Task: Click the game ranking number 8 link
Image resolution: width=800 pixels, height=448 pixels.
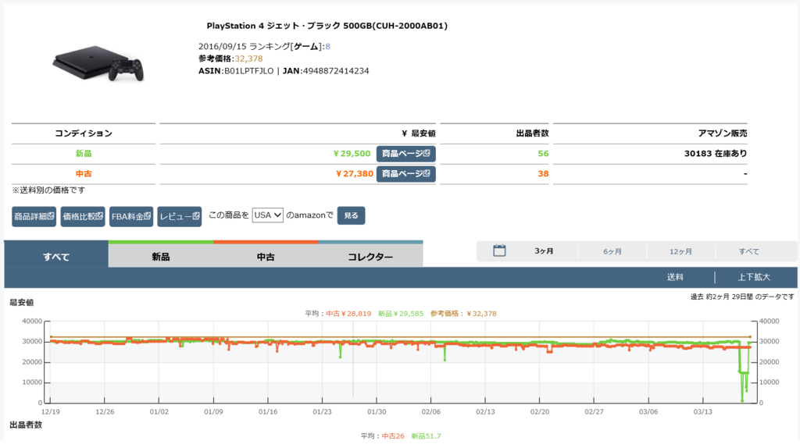Action: pyautogui.click(x=327, y=46)
